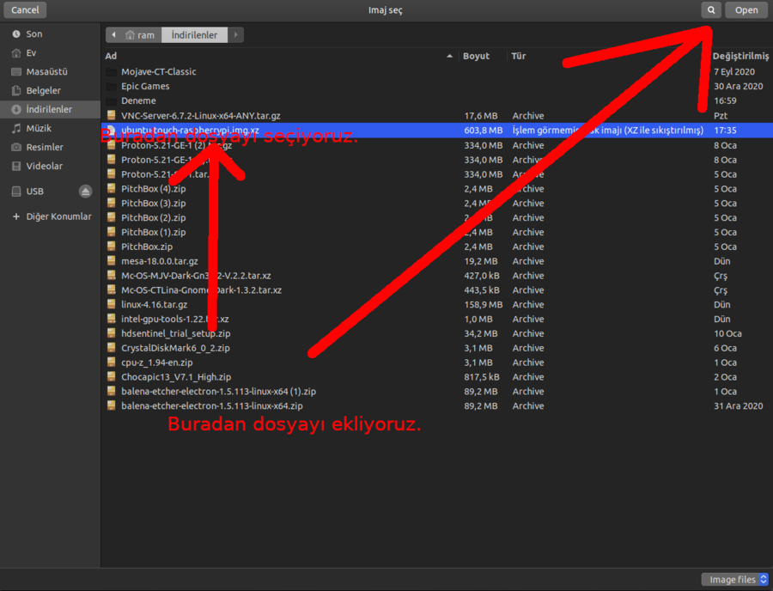Image resolution: width=773 pixels, height=591 pixels.
Task: Click the Open button
Action: click(x=746, y=9)
